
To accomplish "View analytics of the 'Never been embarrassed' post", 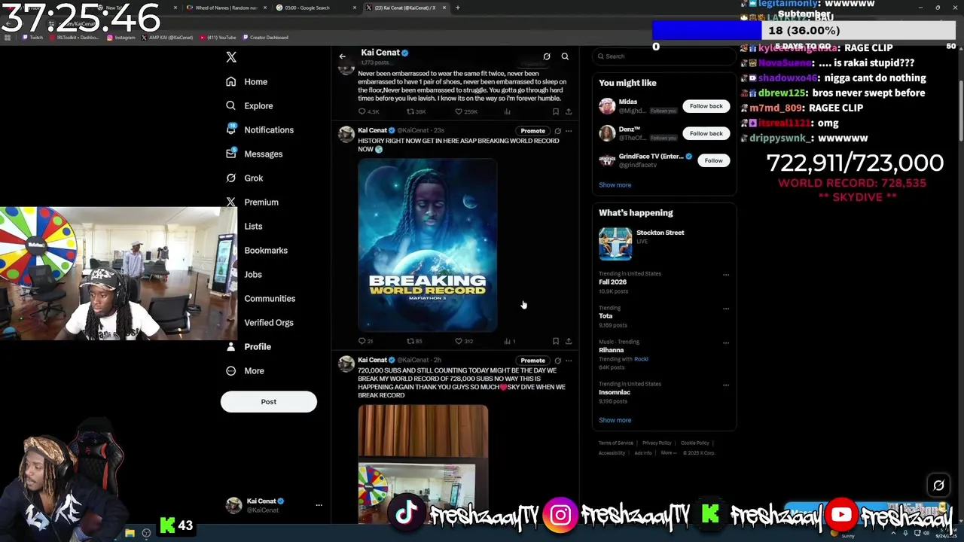I will coord(507,111).
